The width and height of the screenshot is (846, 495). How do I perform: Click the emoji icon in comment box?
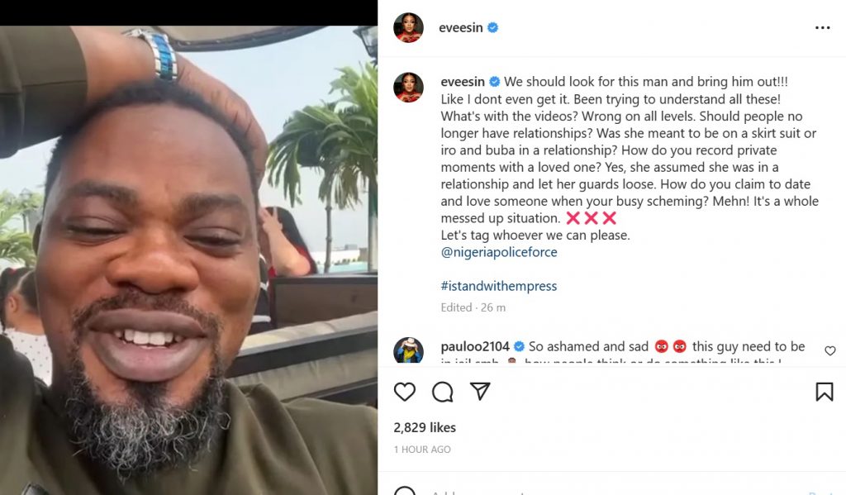coord(405,491)
